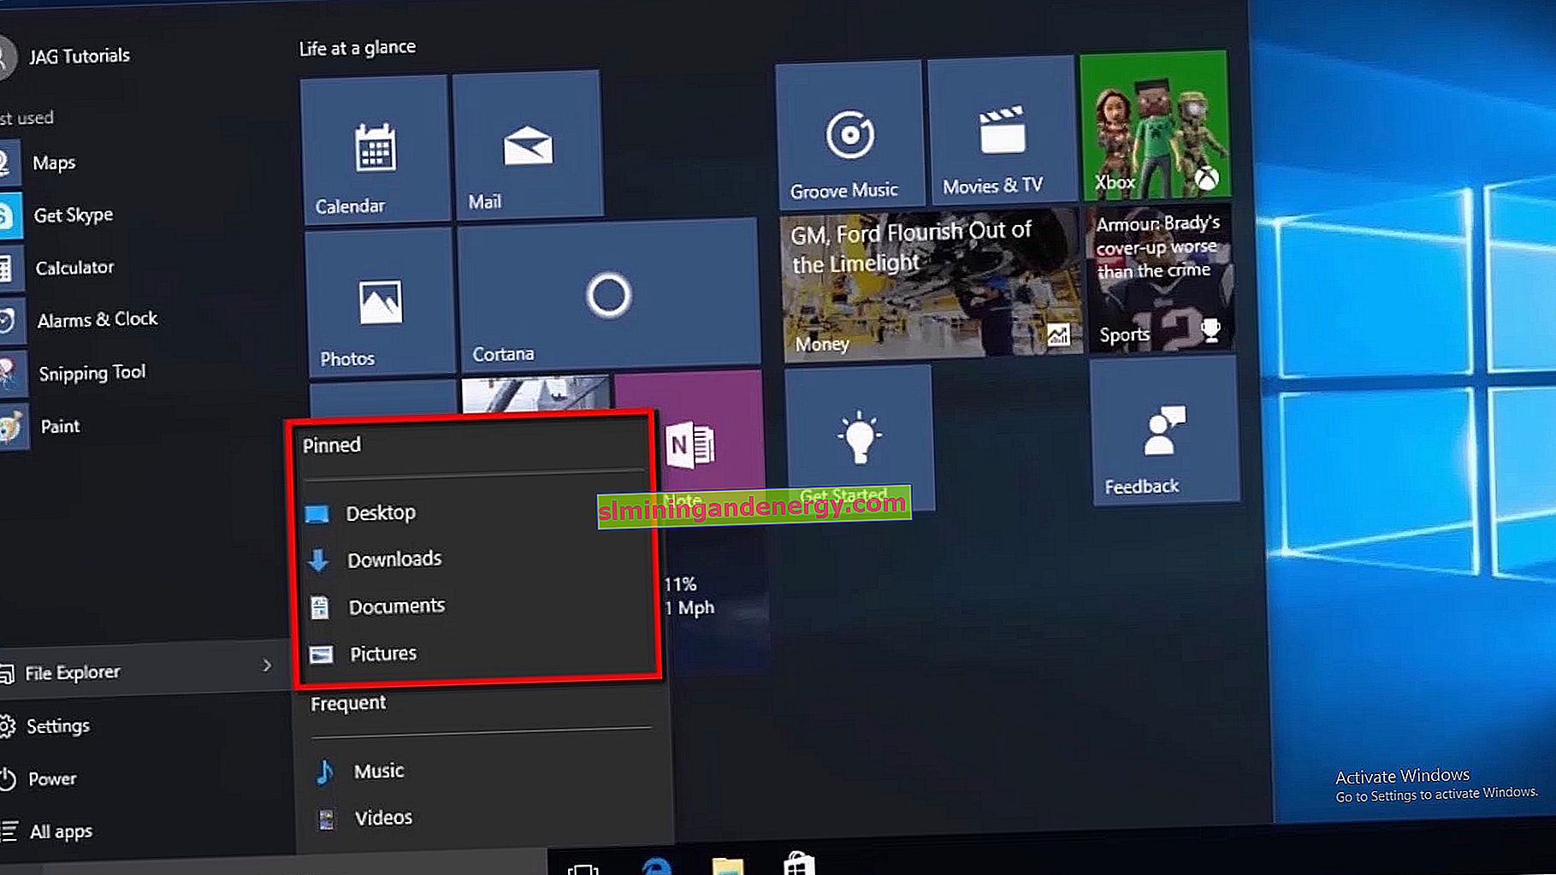Open the Calendar tile

coord(376,149)
